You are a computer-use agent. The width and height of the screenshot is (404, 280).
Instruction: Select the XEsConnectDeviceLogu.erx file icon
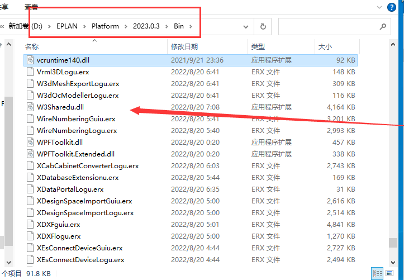(30, 260)
